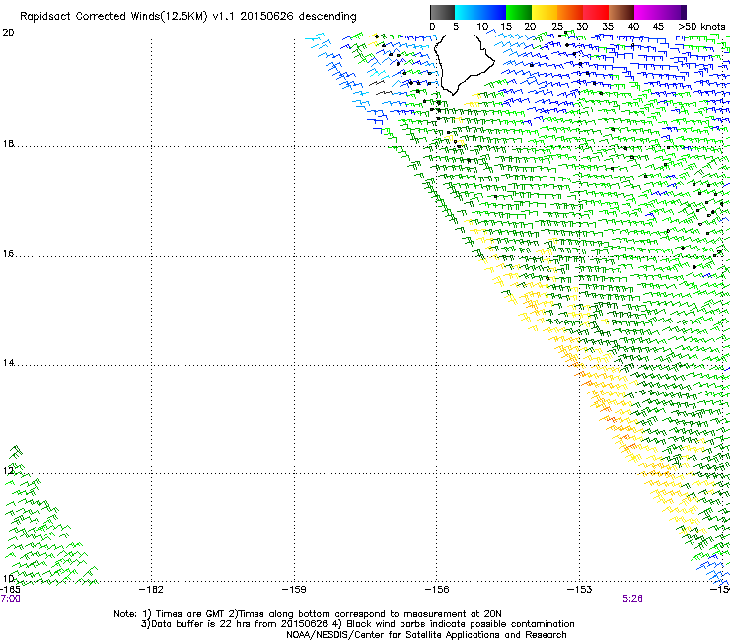Viewport: 730px width, 641px height.
Task: Click the orange 25-30 knots legend swatch
Action: pyautogui.click(x=570, y=12)
